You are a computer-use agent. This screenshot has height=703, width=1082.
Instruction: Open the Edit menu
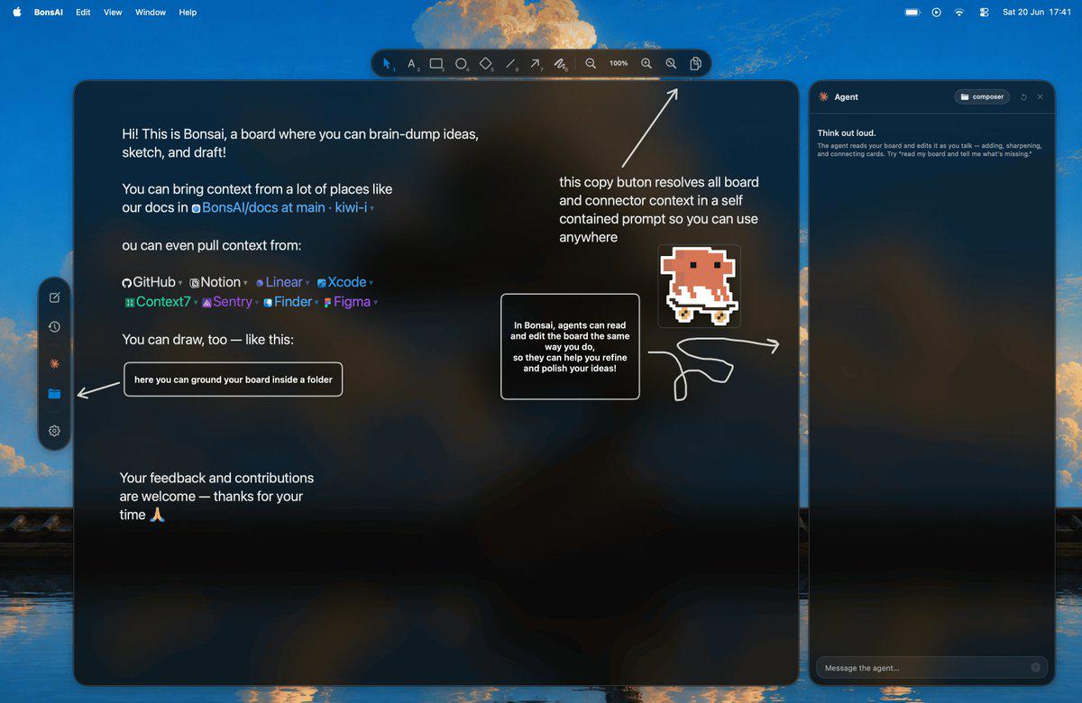click(x=83, y=13)
